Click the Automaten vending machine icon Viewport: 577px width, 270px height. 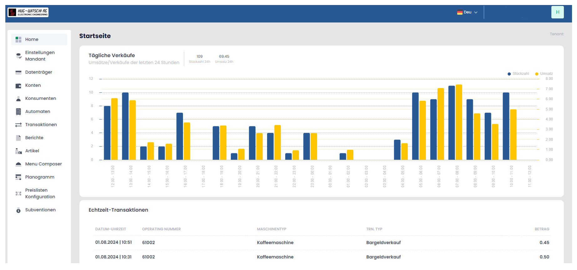click(18, 112)
